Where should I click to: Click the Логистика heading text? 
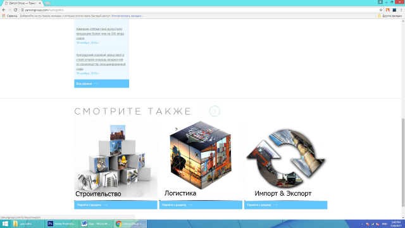[180, 193]
